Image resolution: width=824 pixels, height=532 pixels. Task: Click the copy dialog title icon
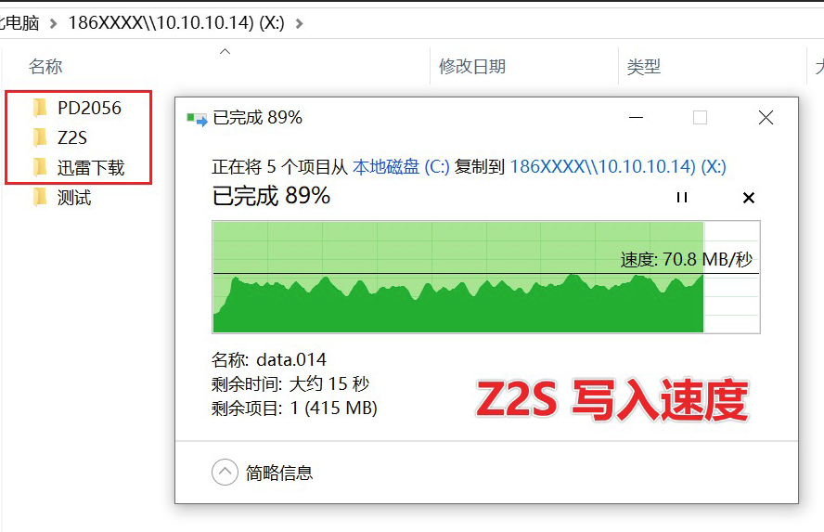(x=197, y=119)
